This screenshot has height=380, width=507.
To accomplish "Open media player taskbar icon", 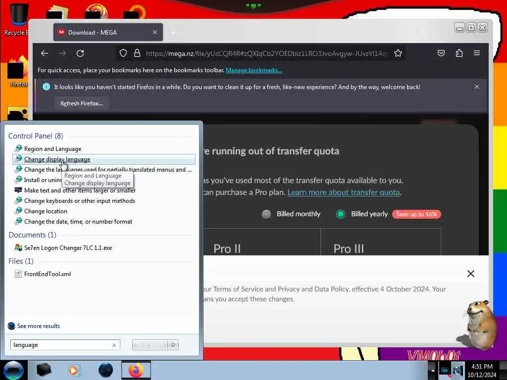I will (74, 370).
